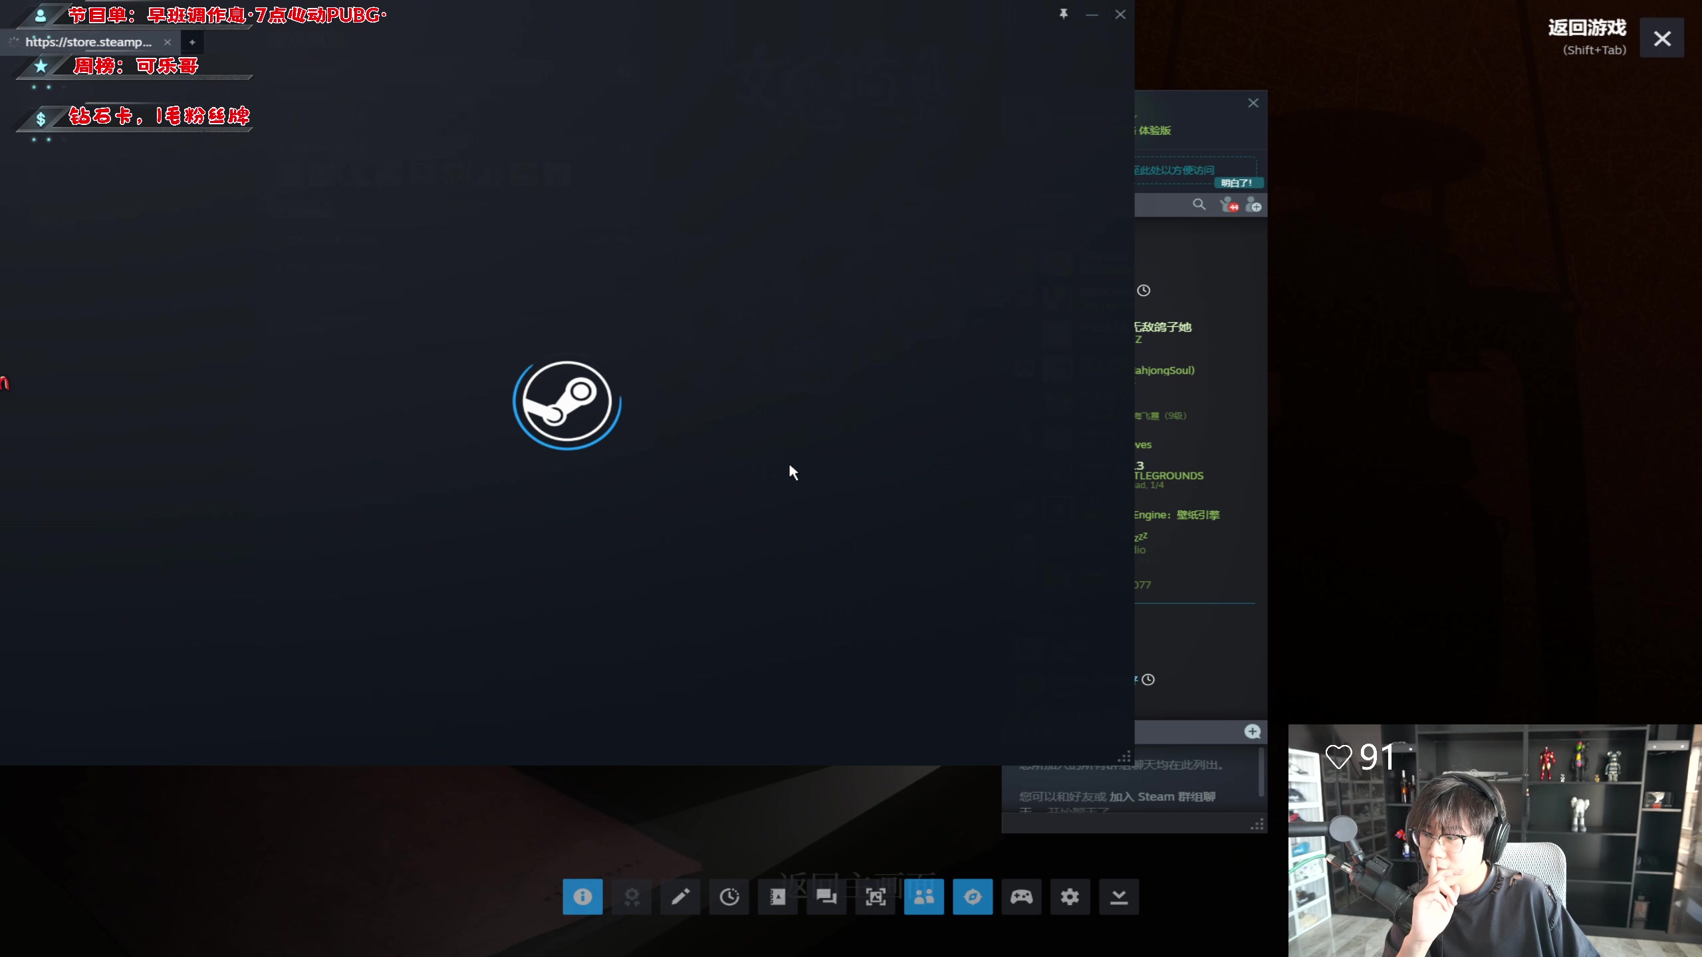Screen dimensions: 1702x957
Task: Toggle the friends list panel button
Action: [923, 897]
